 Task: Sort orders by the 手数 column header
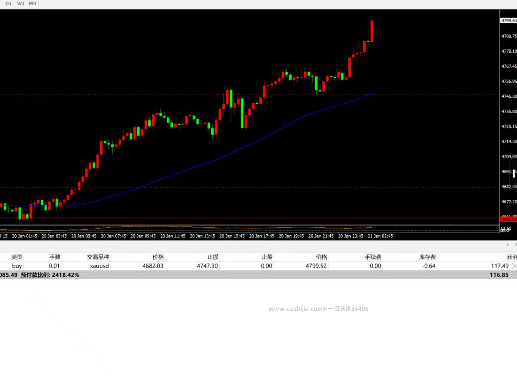(55, 257)
